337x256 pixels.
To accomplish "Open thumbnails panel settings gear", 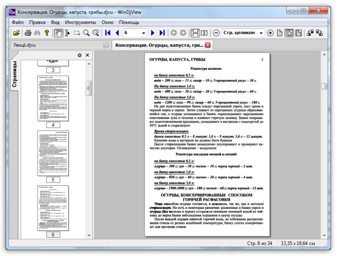I will pos(80,55).
